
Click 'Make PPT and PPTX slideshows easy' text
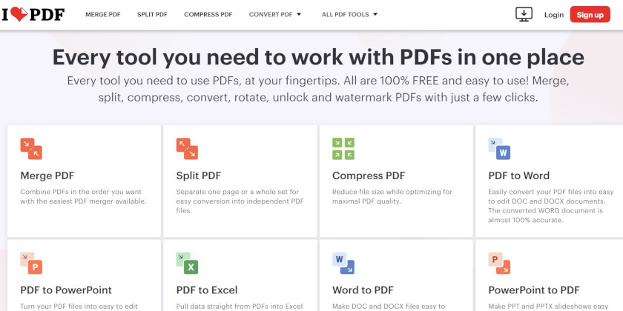point(548,307)
